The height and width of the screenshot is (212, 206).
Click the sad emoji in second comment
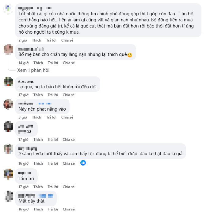(130, 55)
